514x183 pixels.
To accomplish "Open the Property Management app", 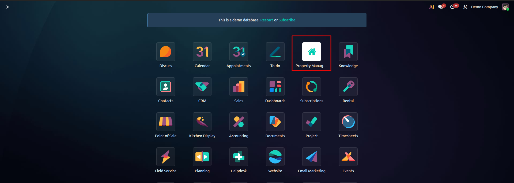I will click(311, 52).
